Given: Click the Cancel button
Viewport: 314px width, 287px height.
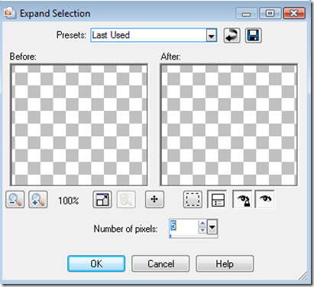Looking at the screenshot, I should pos(160,264).
